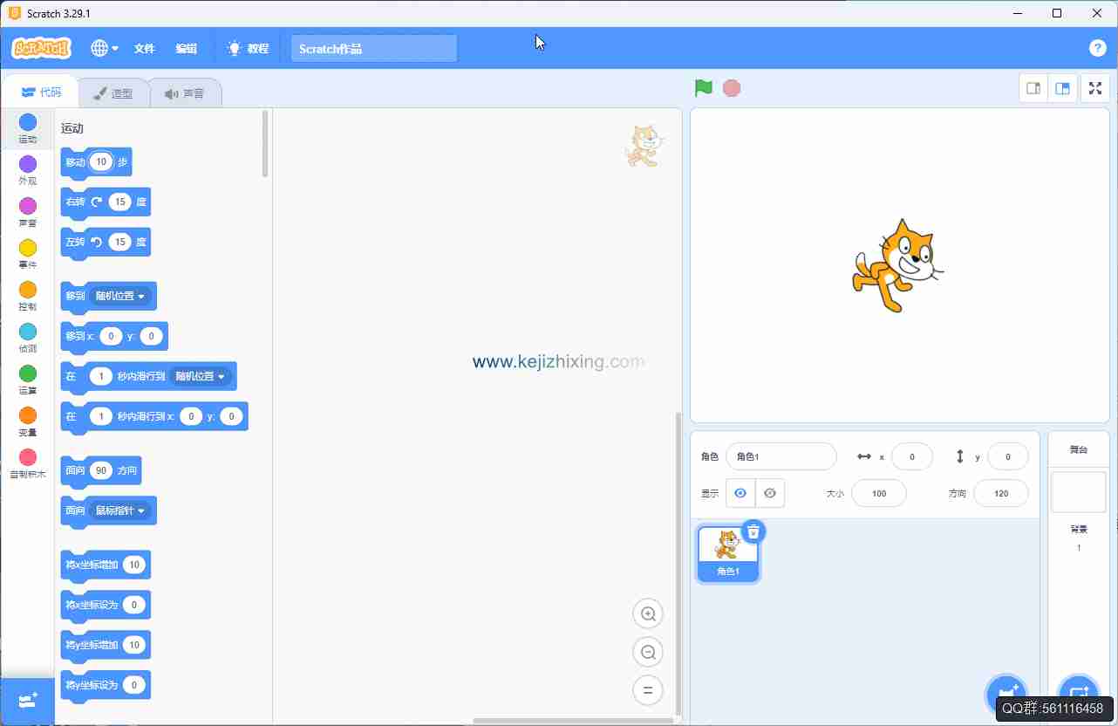This screenshot has width=1118, height=726.
Task: Switch to large stage layout
Action: pyautogui.click(x=1062, y=88)
